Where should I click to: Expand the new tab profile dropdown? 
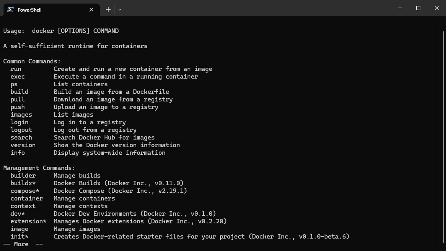click(120, 10)
